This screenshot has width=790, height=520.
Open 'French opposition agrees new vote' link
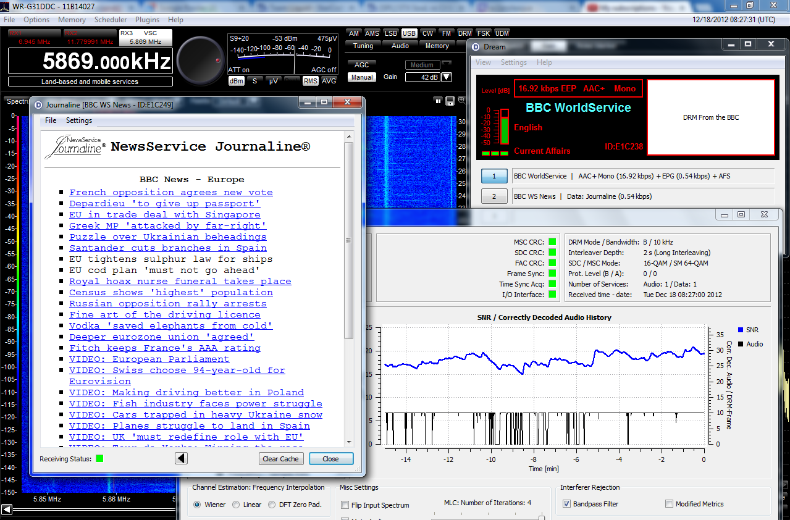171,192
